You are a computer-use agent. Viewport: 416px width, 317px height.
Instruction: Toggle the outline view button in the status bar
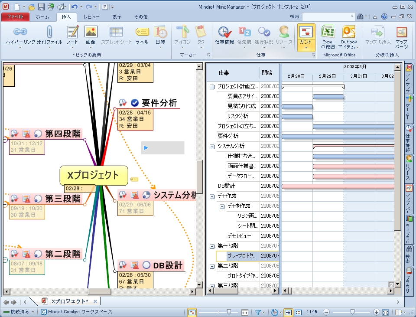tap(298, 312)
